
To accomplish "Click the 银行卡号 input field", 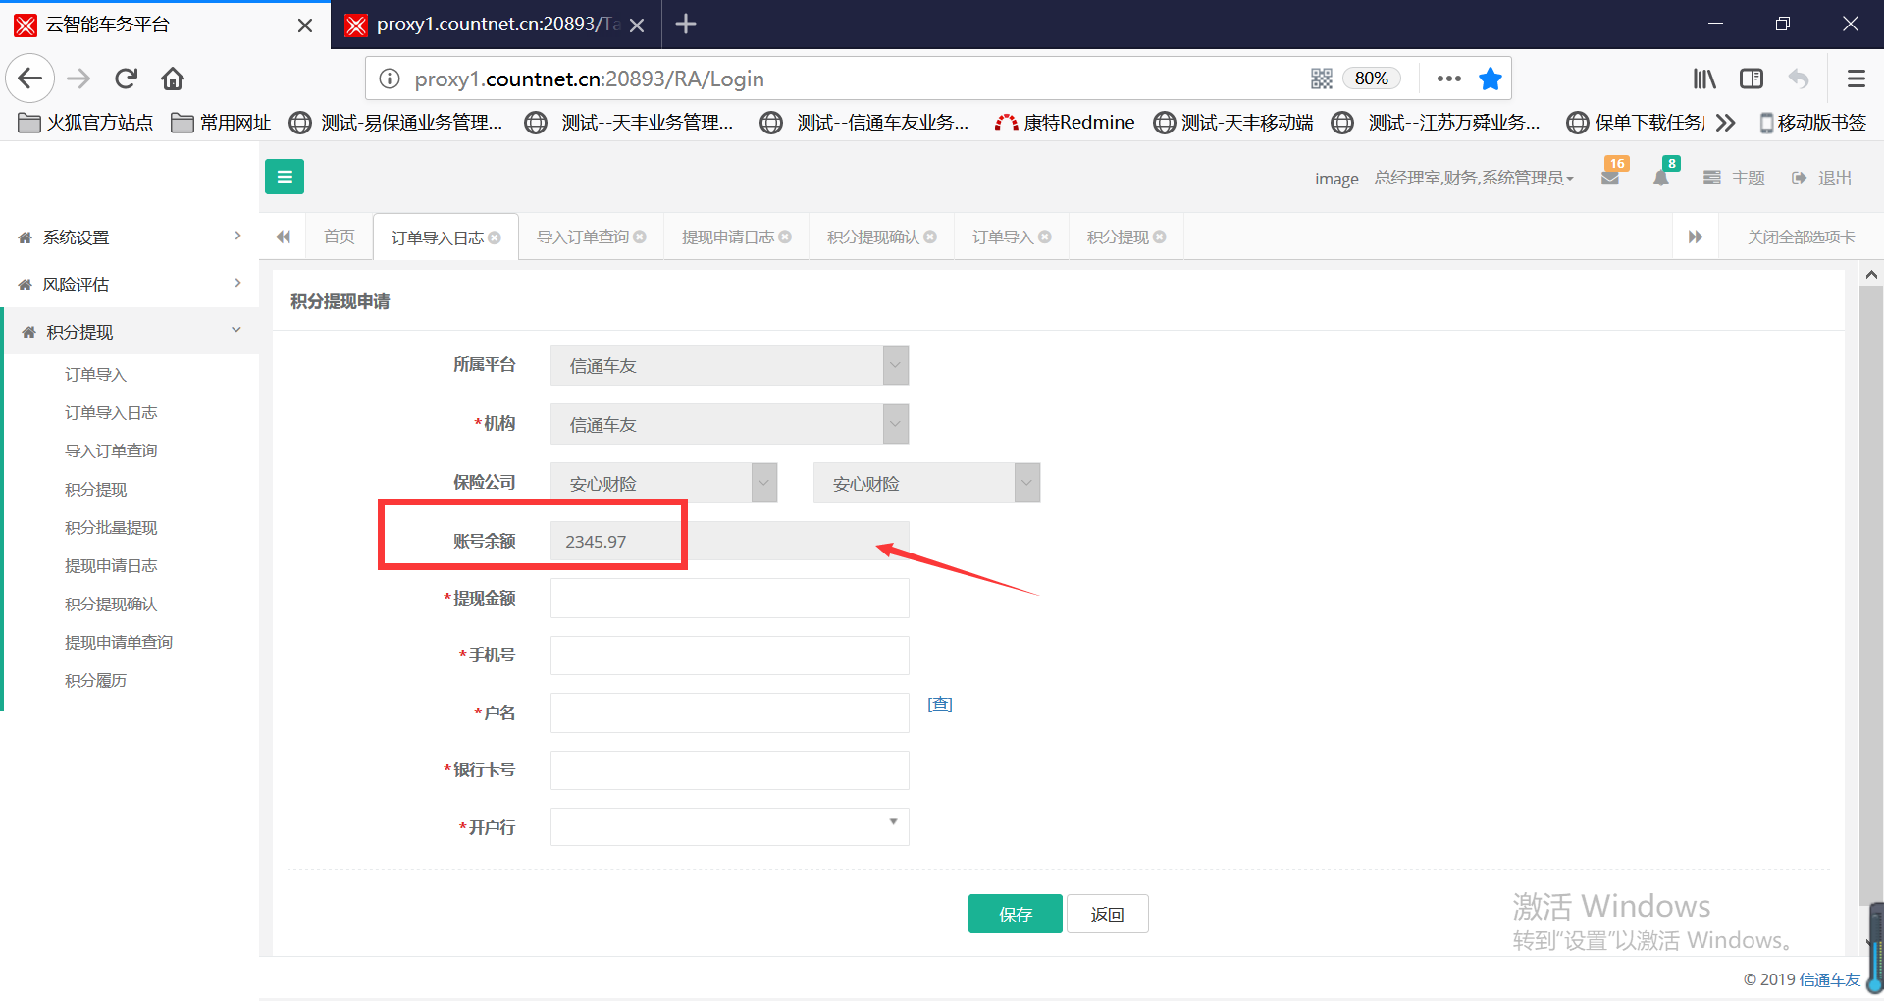I will click(729, 769).
